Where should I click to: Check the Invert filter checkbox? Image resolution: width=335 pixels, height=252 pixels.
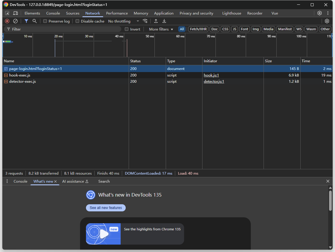pyautogui.click(x=127, y=29)
